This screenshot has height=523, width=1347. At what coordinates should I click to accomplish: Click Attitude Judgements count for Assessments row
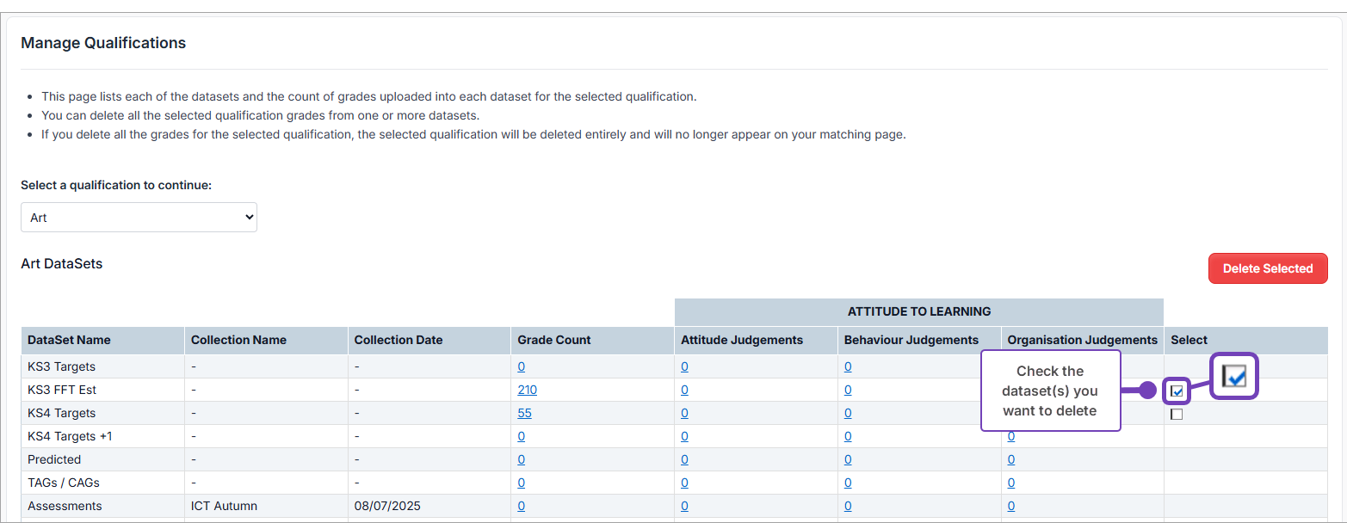tap(684, 506)
